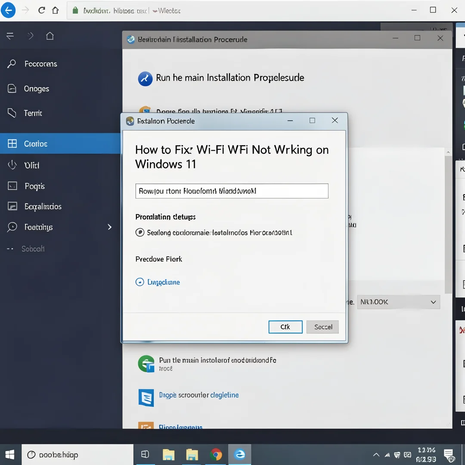Image resolution: width=465 pixels, height=465 pixels.
Task: Open the Windows Start button
Action: [x=10, y=454]
